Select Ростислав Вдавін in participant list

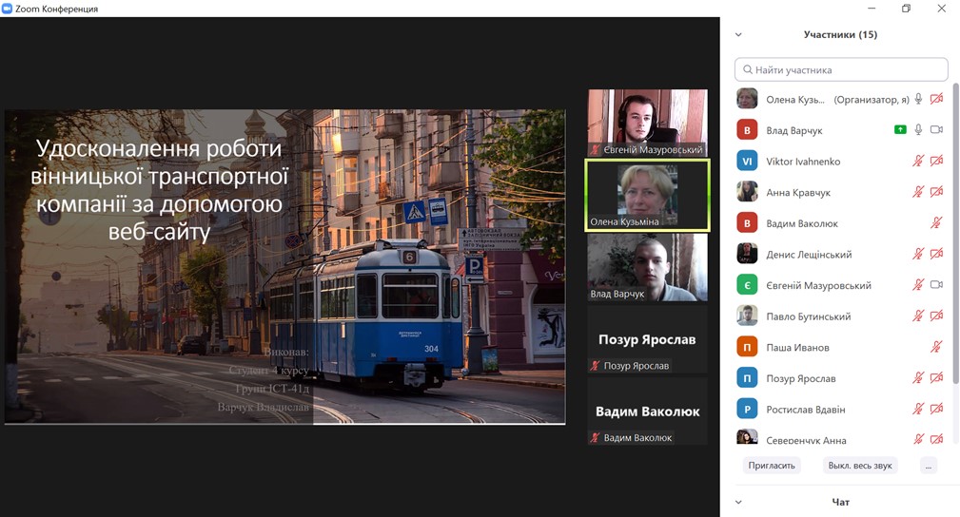(x=805, y=410)
